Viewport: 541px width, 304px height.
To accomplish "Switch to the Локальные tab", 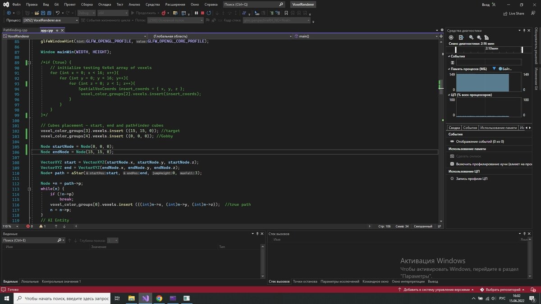I will pyautogui.click(x=30, y=281).
